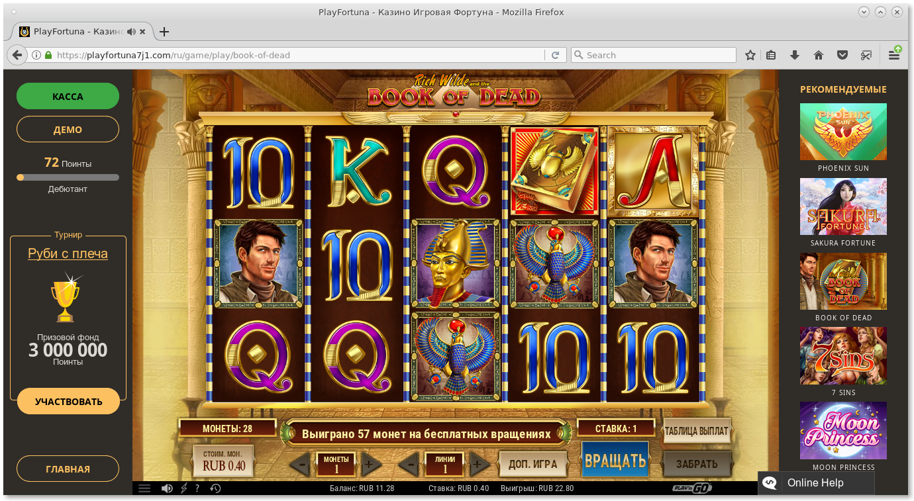Start the ДОП. ИГРА gamble game
Viewport: 914px width, 501px height.
[x=533, y=464]
